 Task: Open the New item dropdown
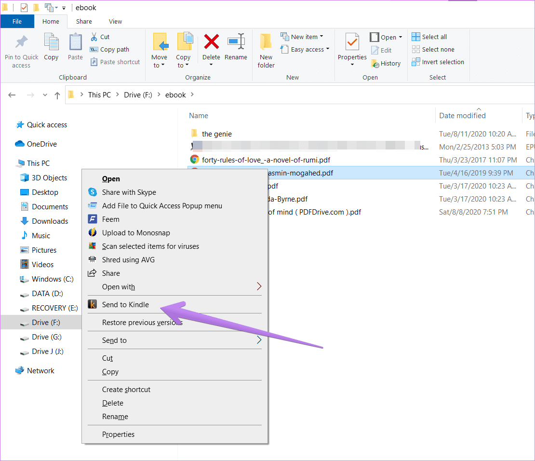(302, 37)
